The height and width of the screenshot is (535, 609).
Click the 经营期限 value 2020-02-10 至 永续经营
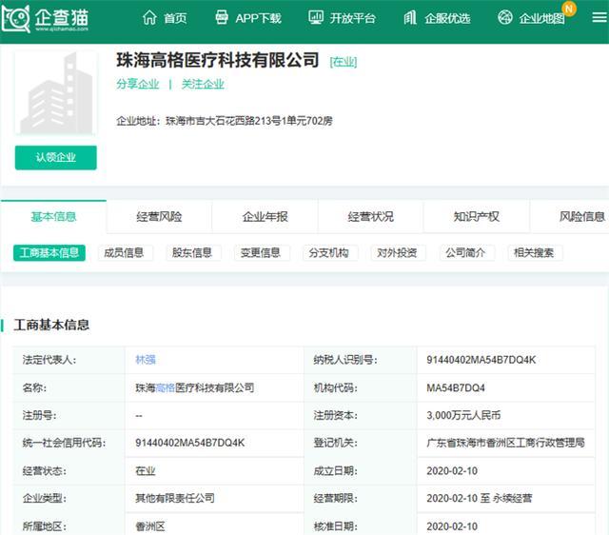pos(480,498)
